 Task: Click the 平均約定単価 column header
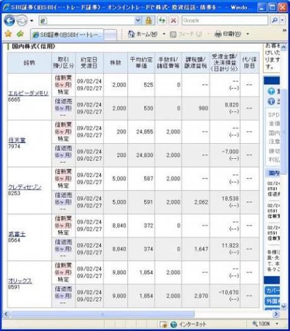pyautogui.click(x=141, y=62)
